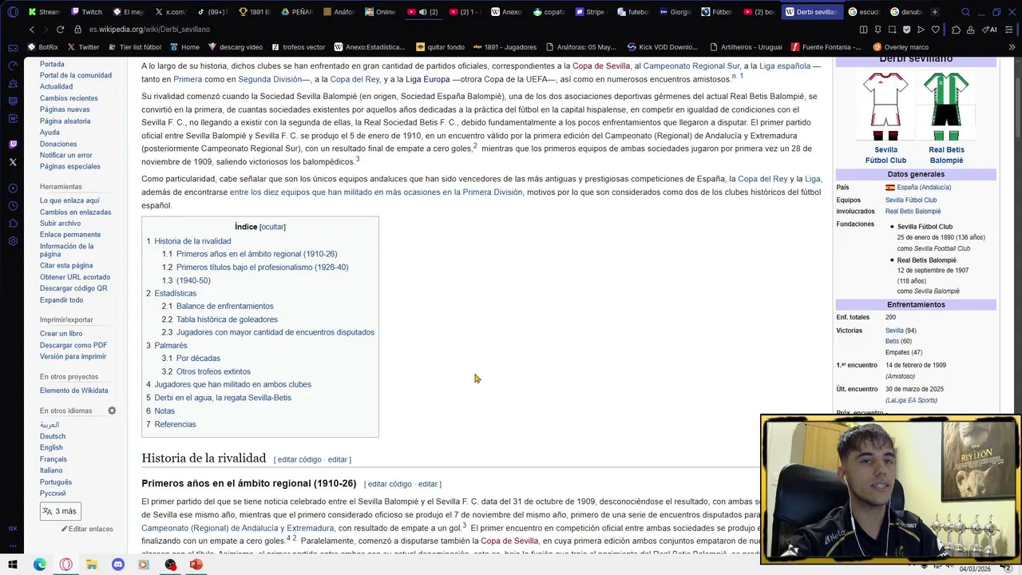Open 'Jugadores que han militado en ambos clubes'

pos(232,384)
